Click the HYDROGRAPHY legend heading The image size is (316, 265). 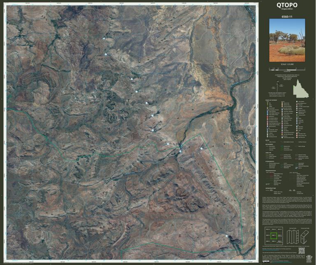(x=270, y=162)
